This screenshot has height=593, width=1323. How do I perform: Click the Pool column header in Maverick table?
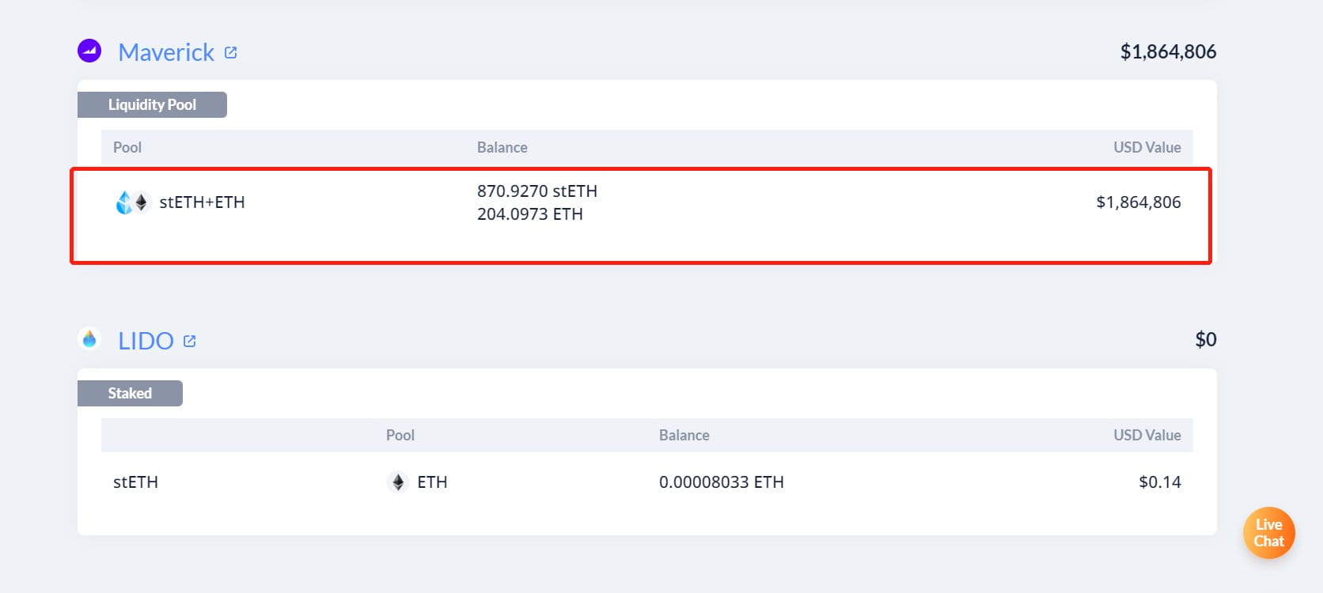pos(127,147)
